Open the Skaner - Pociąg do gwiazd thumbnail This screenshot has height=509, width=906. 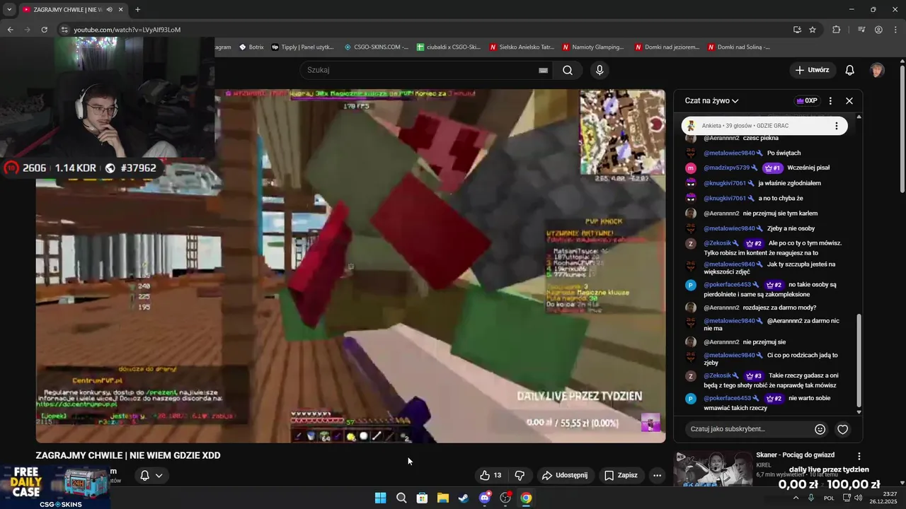coord(713,469)
